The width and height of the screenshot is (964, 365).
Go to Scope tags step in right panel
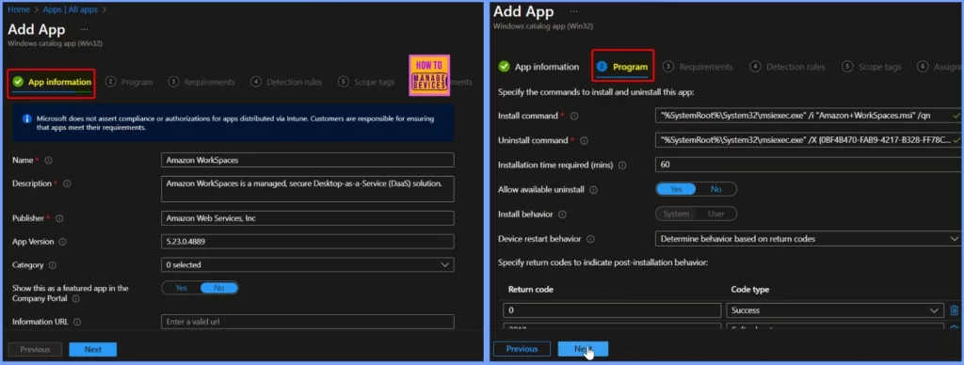tap(872, 67)
